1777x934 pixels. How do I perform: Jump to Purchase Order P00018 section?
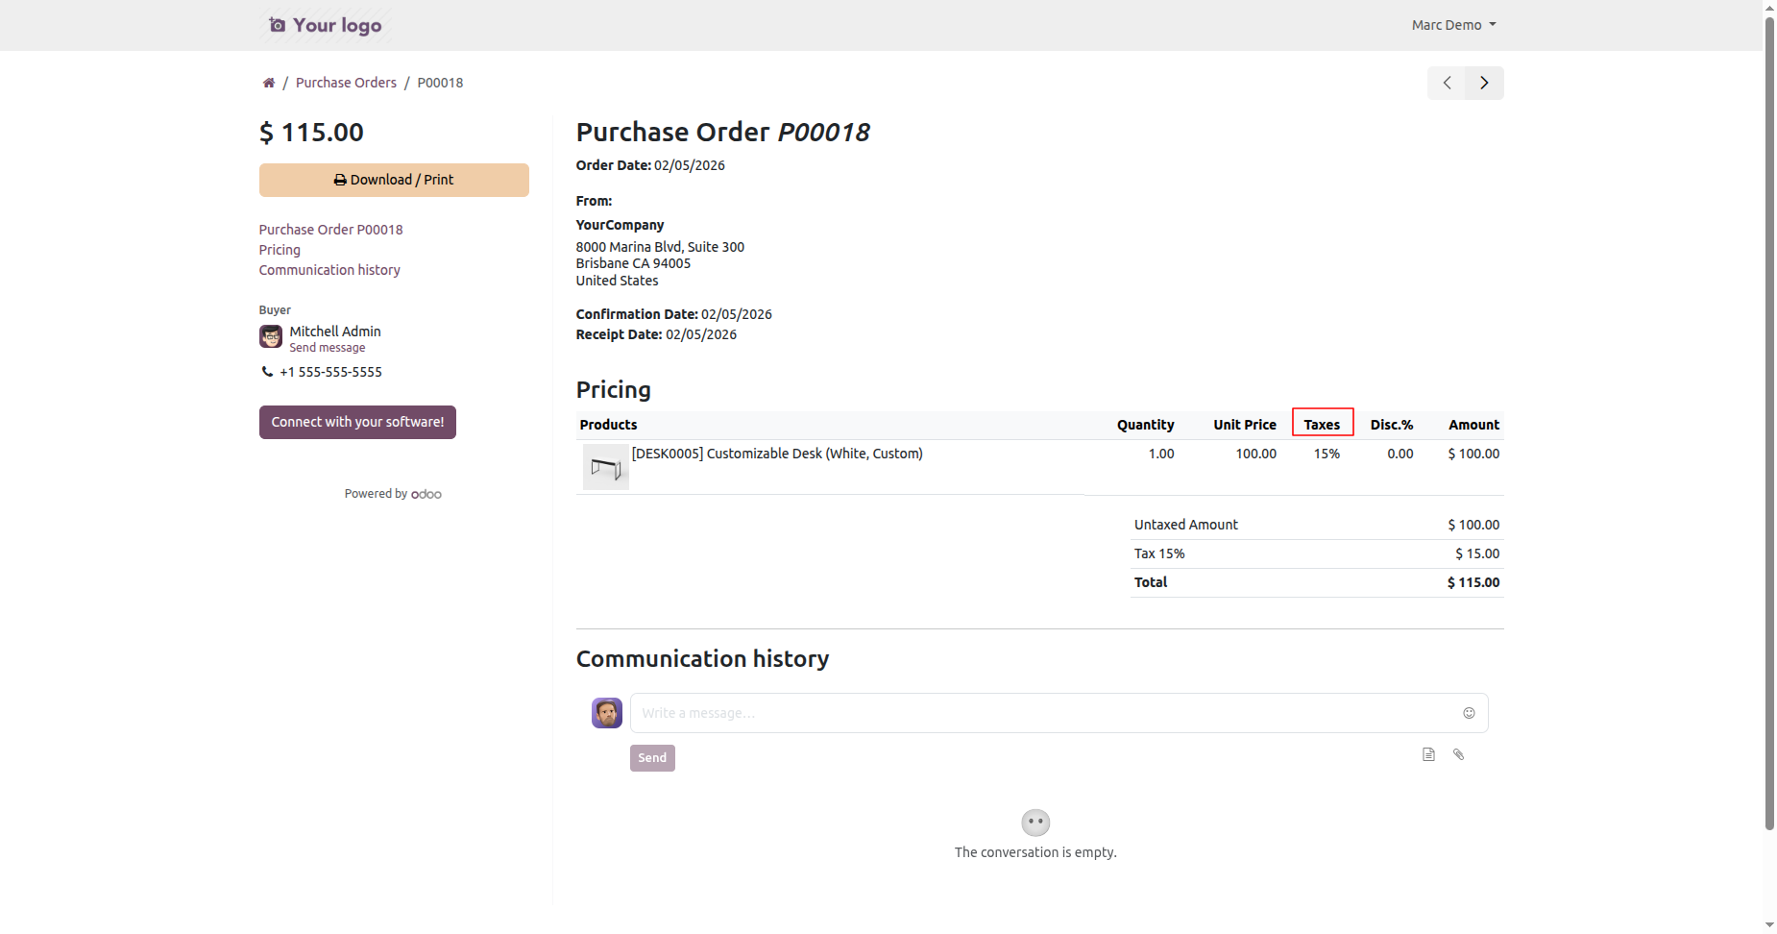tap(330, 230)
